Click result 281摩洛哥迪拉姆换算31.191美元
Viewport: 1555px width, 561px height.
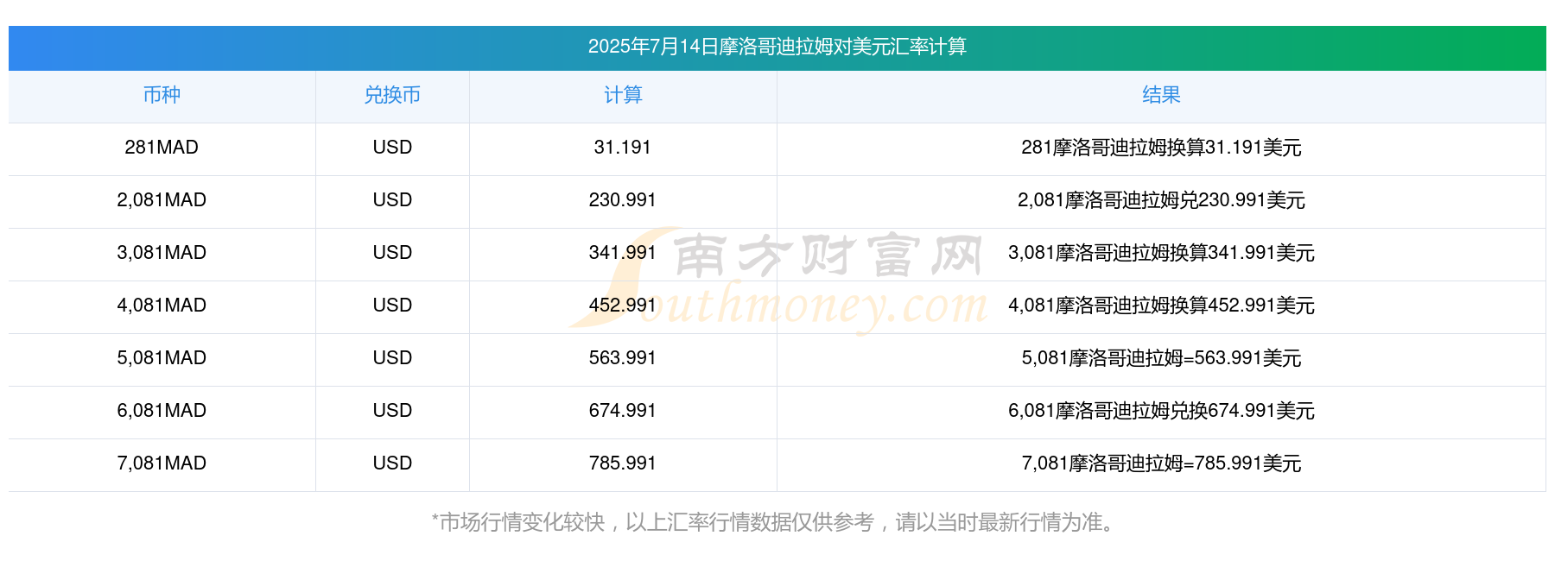pyautogui.click(x=1161, y=148)
